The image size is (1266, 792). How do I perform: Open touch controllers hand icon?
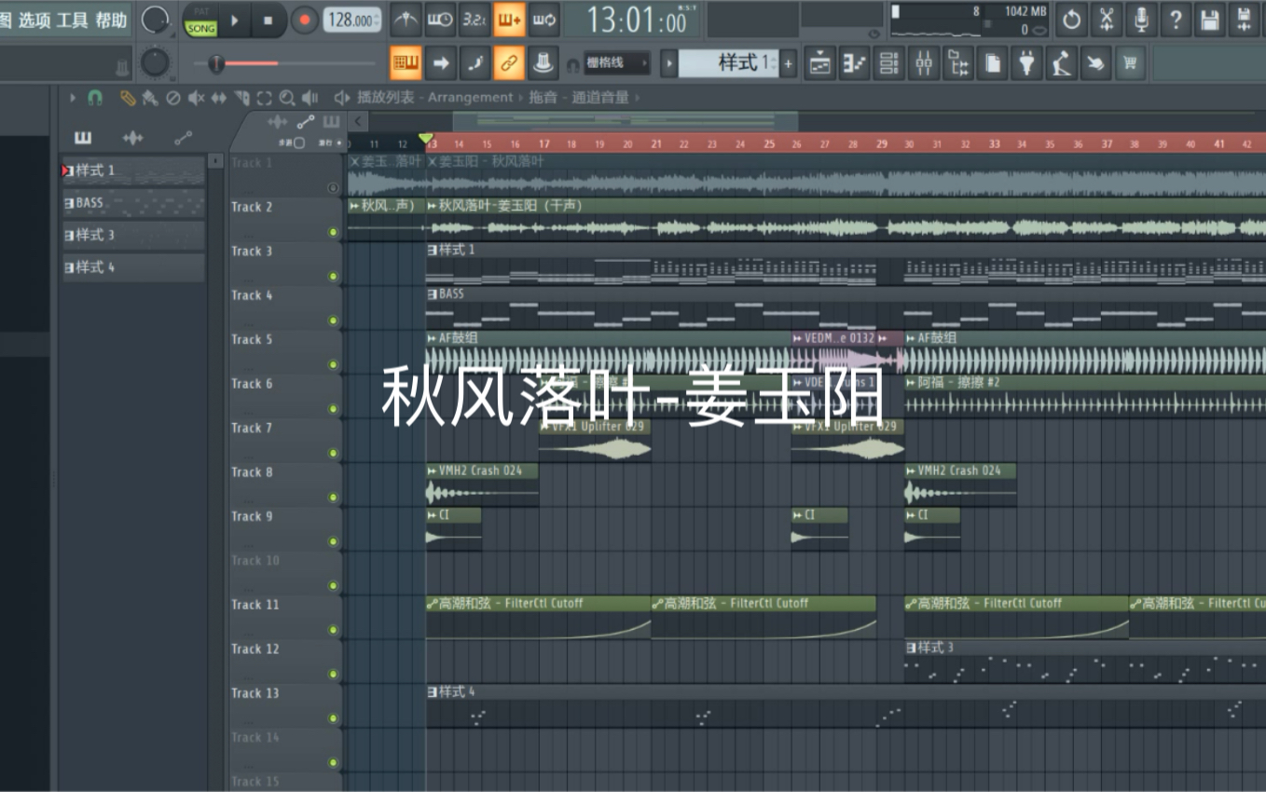tap(1096, 62)
